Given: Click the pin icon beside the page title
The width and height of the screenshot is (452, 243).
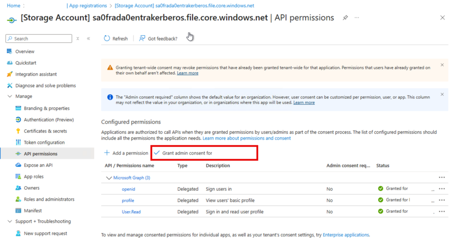Looking at the screenshot, I should click(345, 18).
